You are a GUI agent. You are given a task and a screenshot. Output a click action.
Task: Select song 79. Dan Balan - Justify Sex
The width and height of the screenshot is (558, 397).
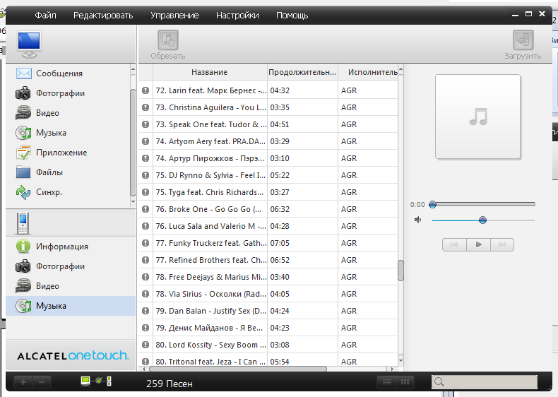[x=268, y=311]
